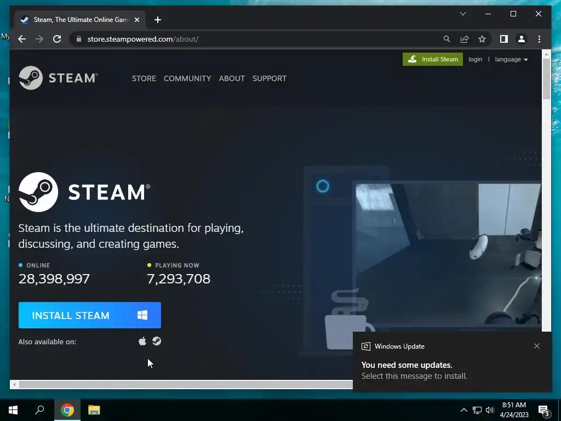Open the tab search chevron in title bar
This screenshot has width=561, height=421.
[x=462, y=14]
